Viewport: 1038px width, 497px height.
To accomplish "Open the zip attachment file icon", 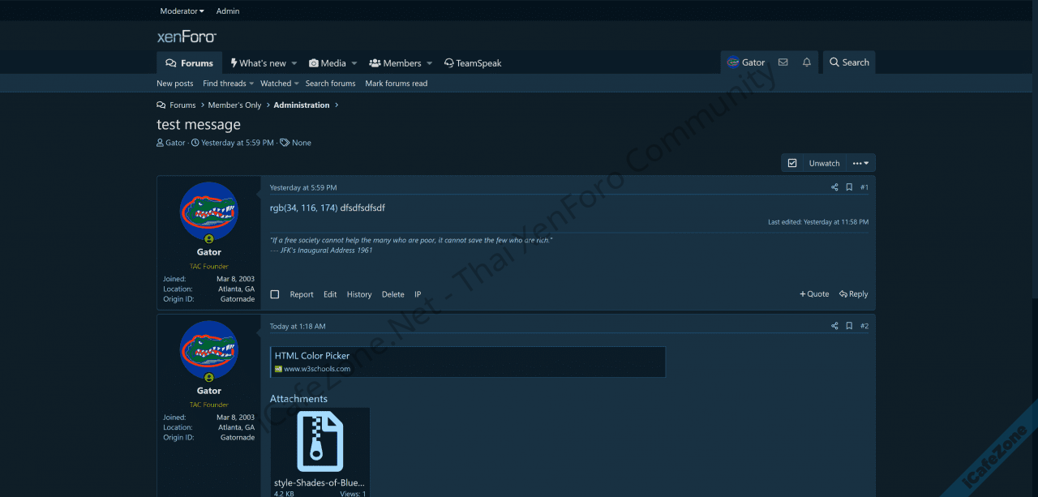I will tap(320, 442).
